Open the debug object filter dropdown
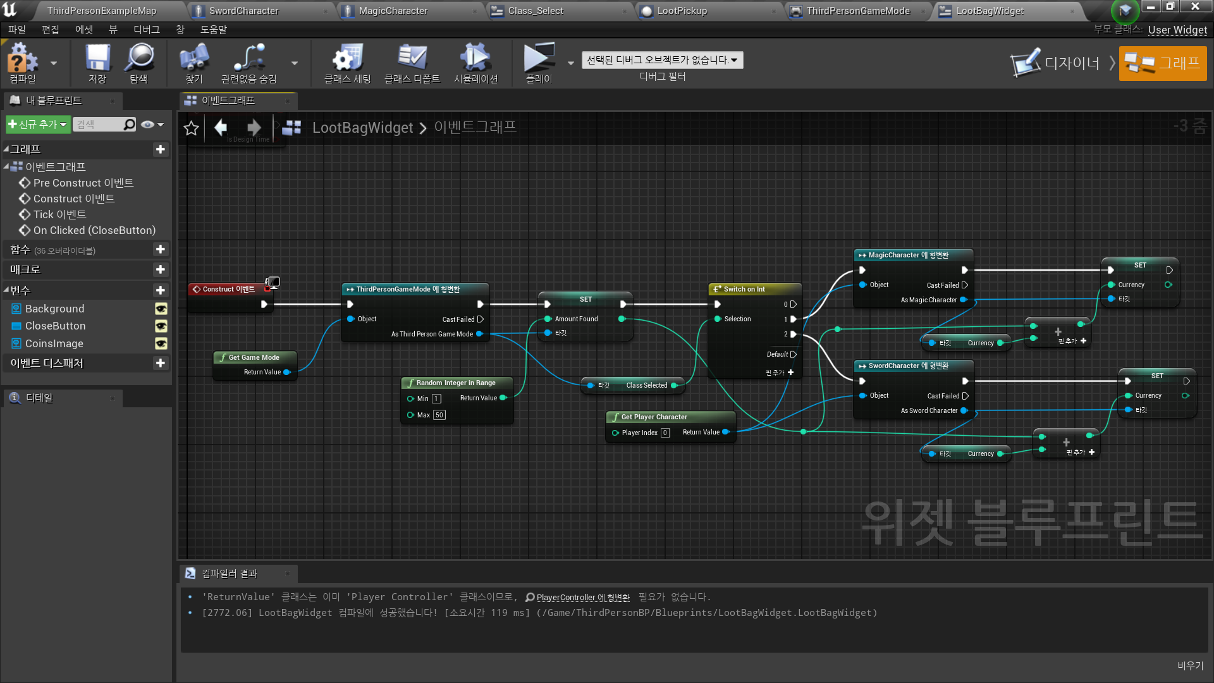This screenshot has width=1214, height=683. (x=662, y=60)
